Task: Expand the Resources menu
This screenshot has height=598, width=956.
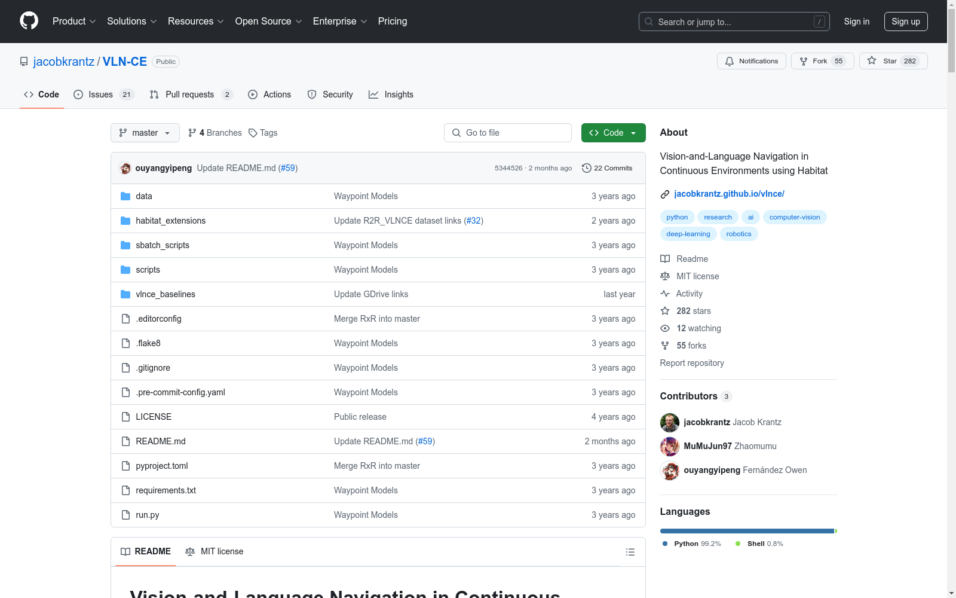Action: [196, 22]
